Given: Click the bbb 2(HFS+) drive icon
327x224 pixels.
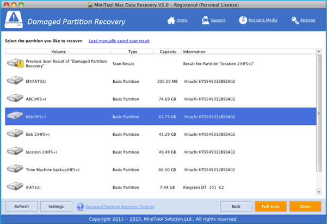Looking at the screenshot, I should [x=15, y=134].
